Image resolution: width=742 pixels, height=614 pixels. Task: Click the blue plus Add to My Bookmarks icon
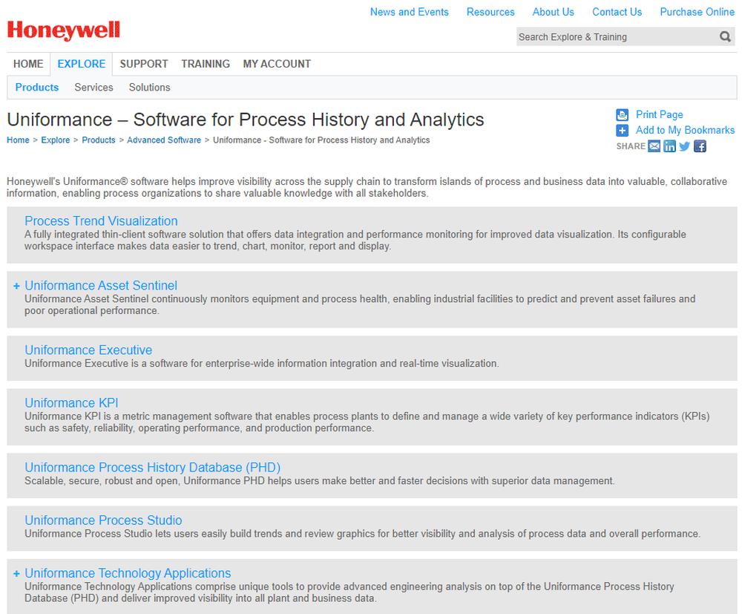tap(622, 131)
